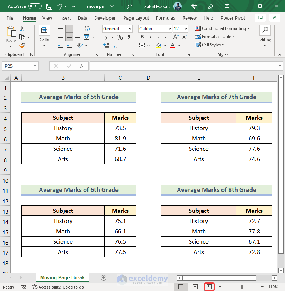This screenshot has height=291, width=285.
Task: Click Decrease Font Size icon
Action: (x=185, y=37)
